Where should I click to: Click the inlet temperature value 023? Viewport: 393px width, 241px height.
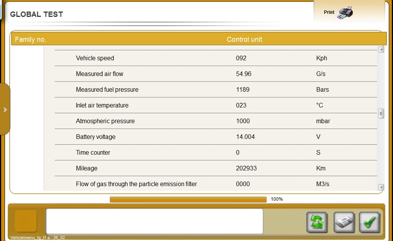241,106
